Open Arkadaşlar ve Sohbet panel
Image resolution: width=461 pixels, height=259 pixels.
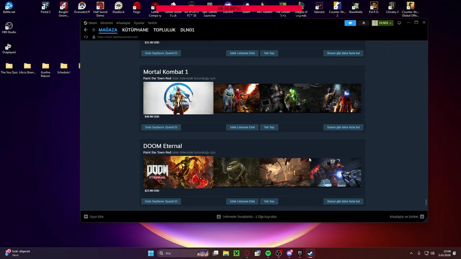tap(407, 217)
